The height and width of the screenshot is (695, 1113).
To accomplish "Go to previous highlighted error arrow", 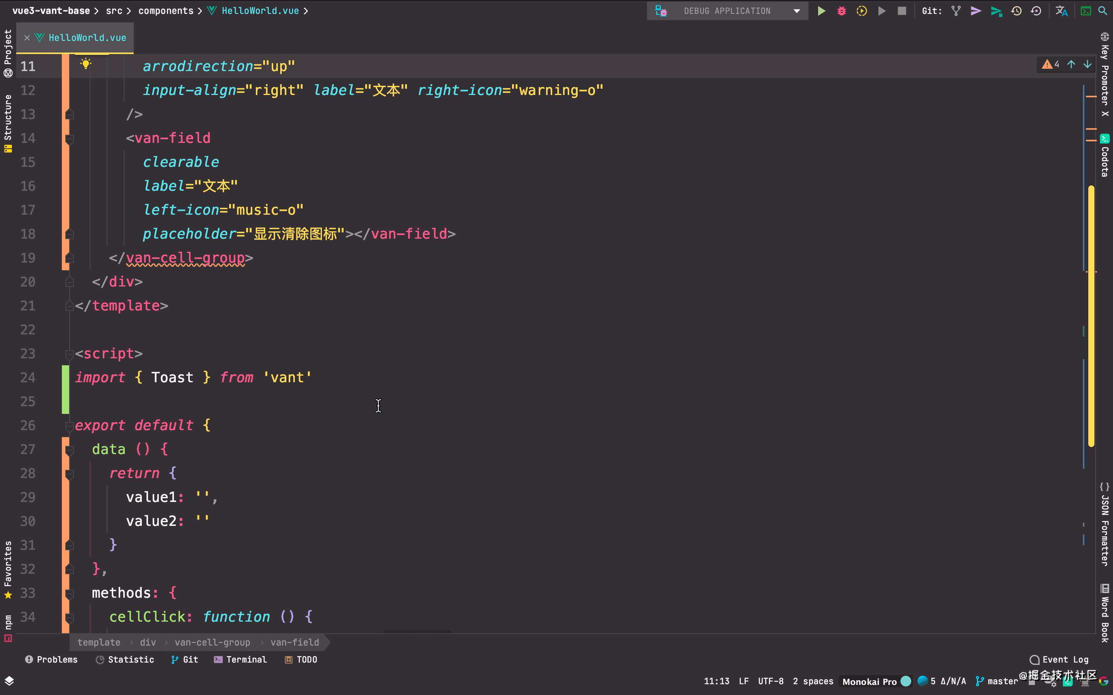I will 1071,64.
